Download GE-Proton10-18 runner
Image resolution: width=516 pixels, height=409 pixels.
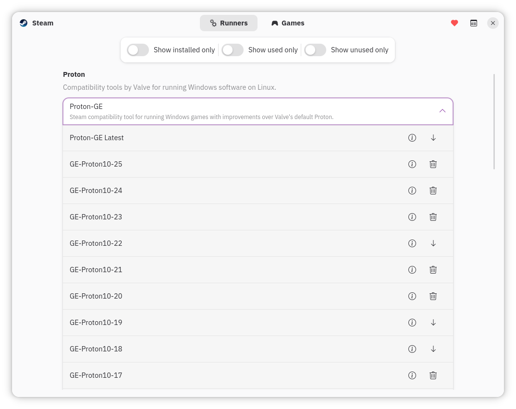(x=433, y=349)
